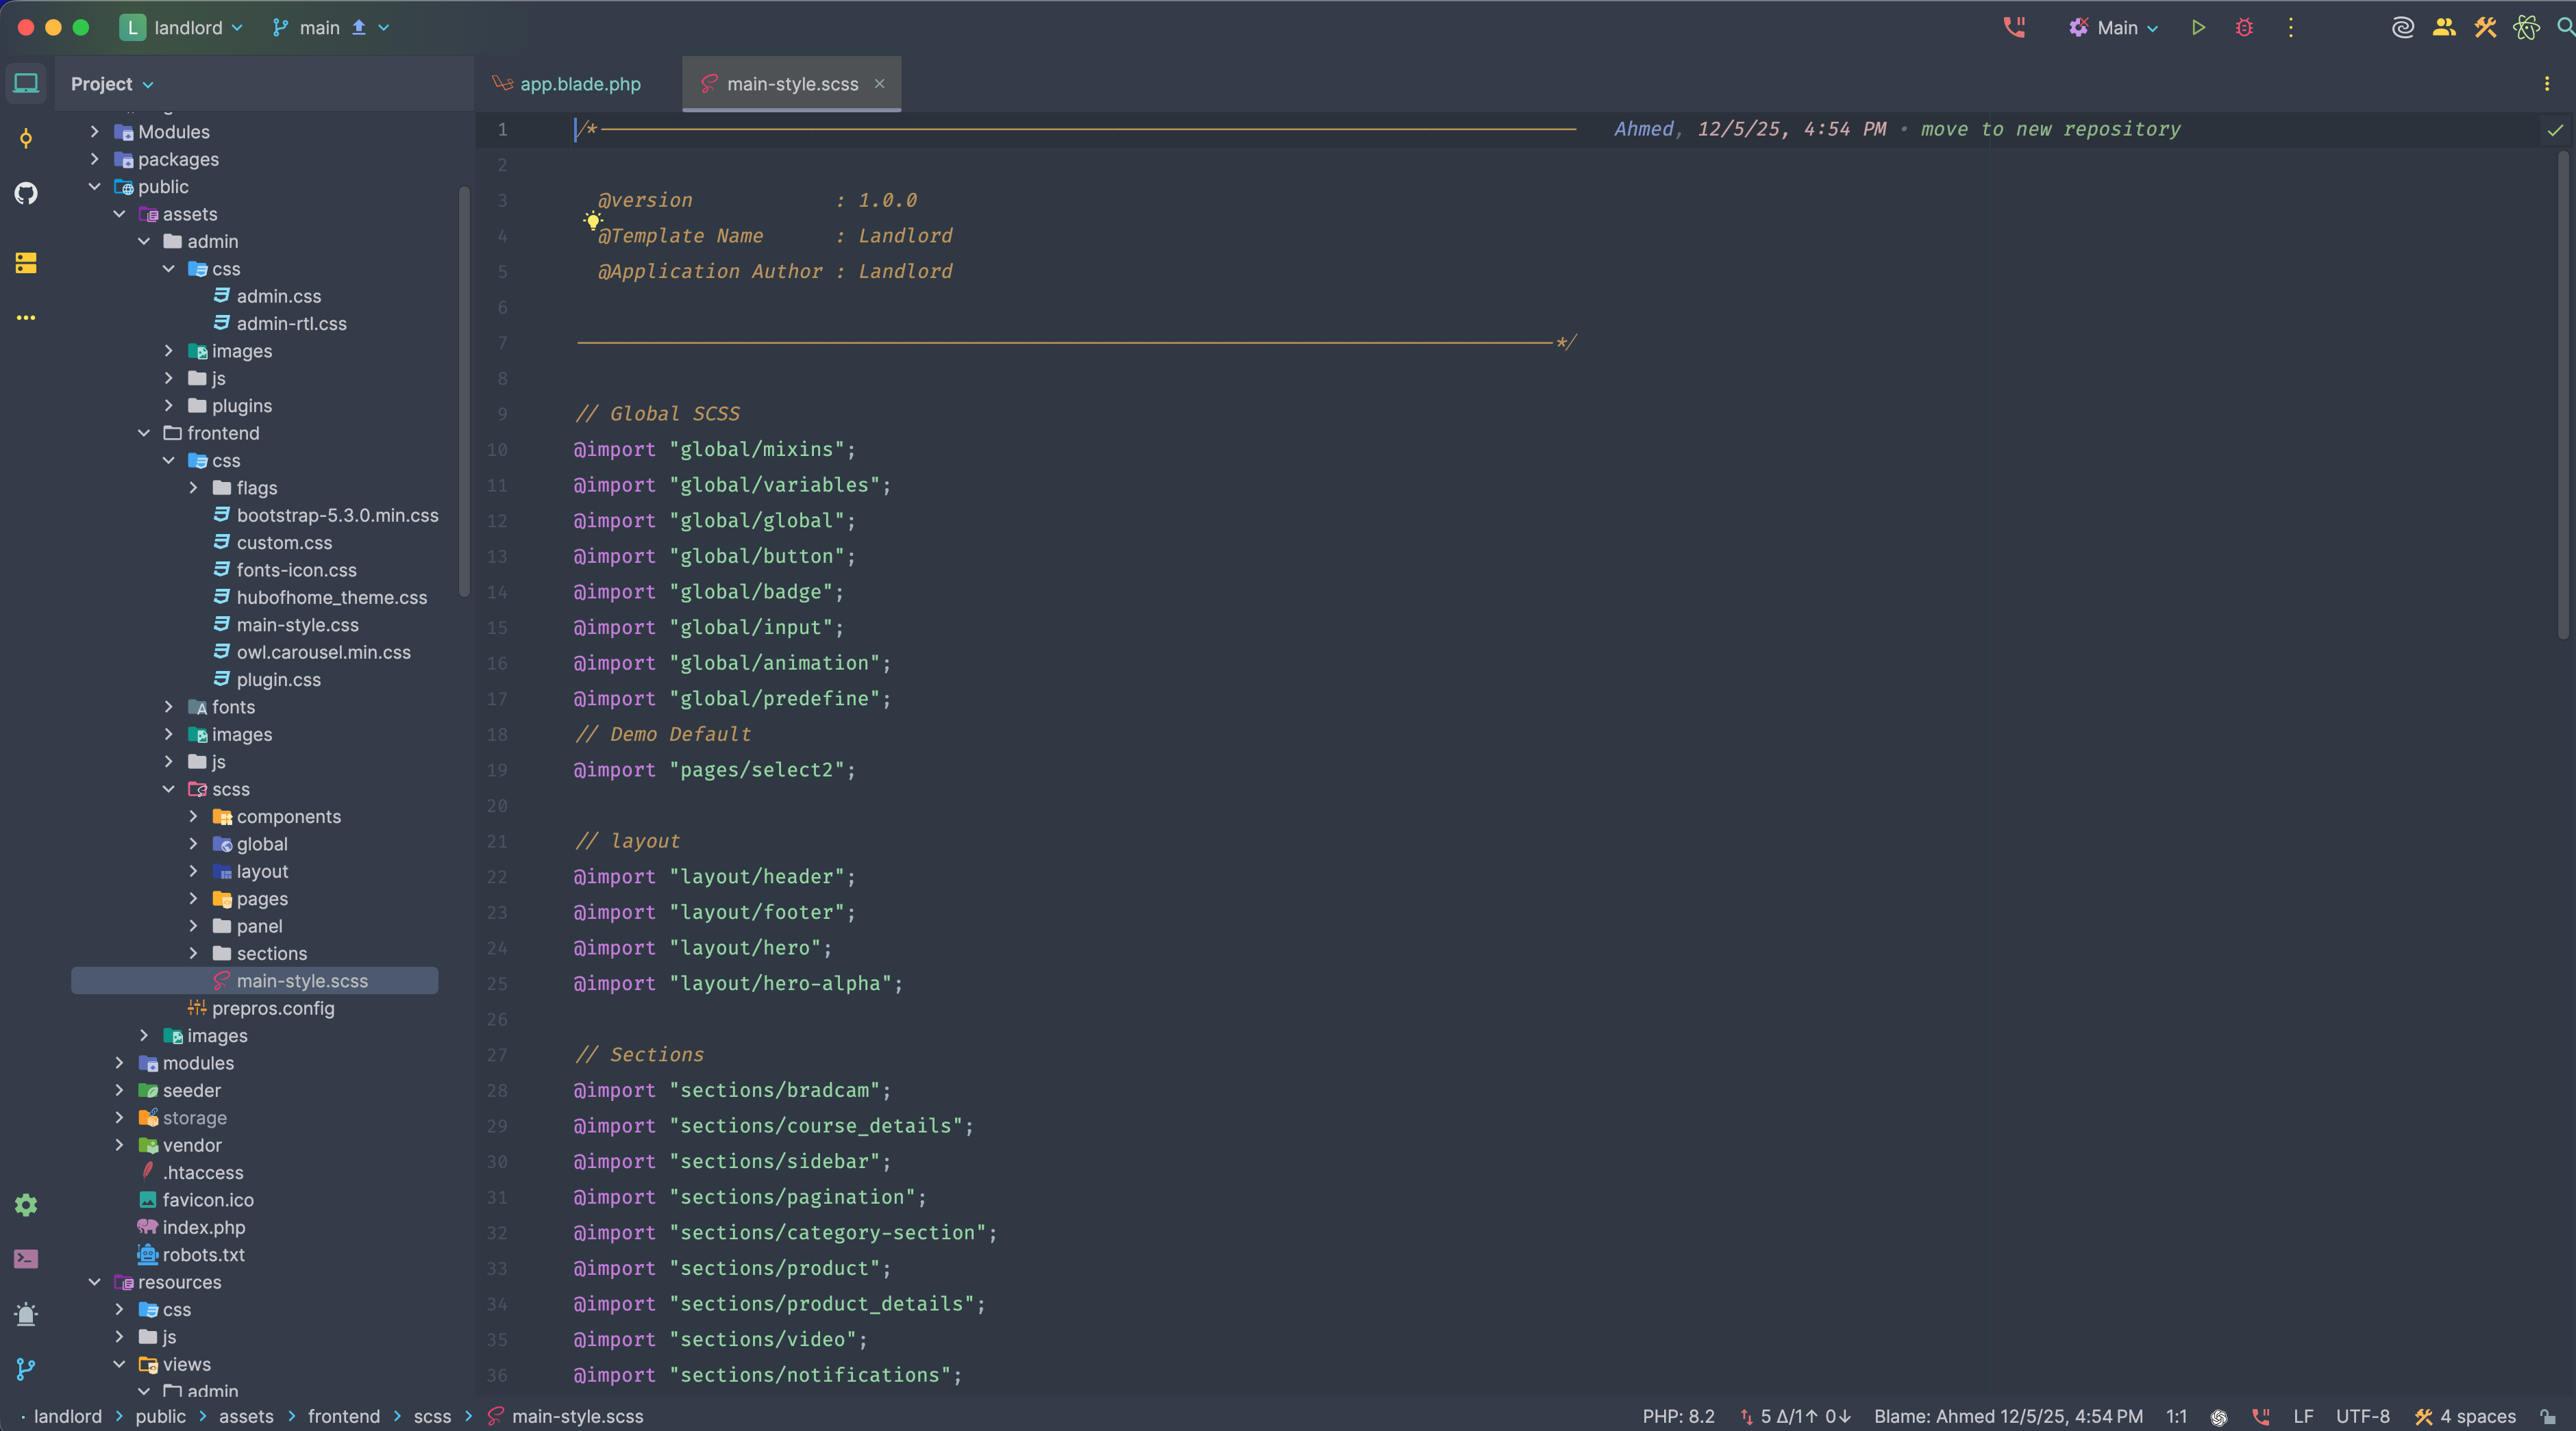2576x1431 pixels.
Task: Open the Commit tool window in left sidebar
Action: tap(25, 138)
